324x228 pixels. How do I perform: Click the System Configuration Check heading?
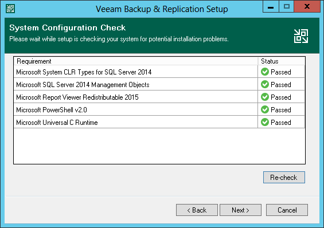pos(67,27)
